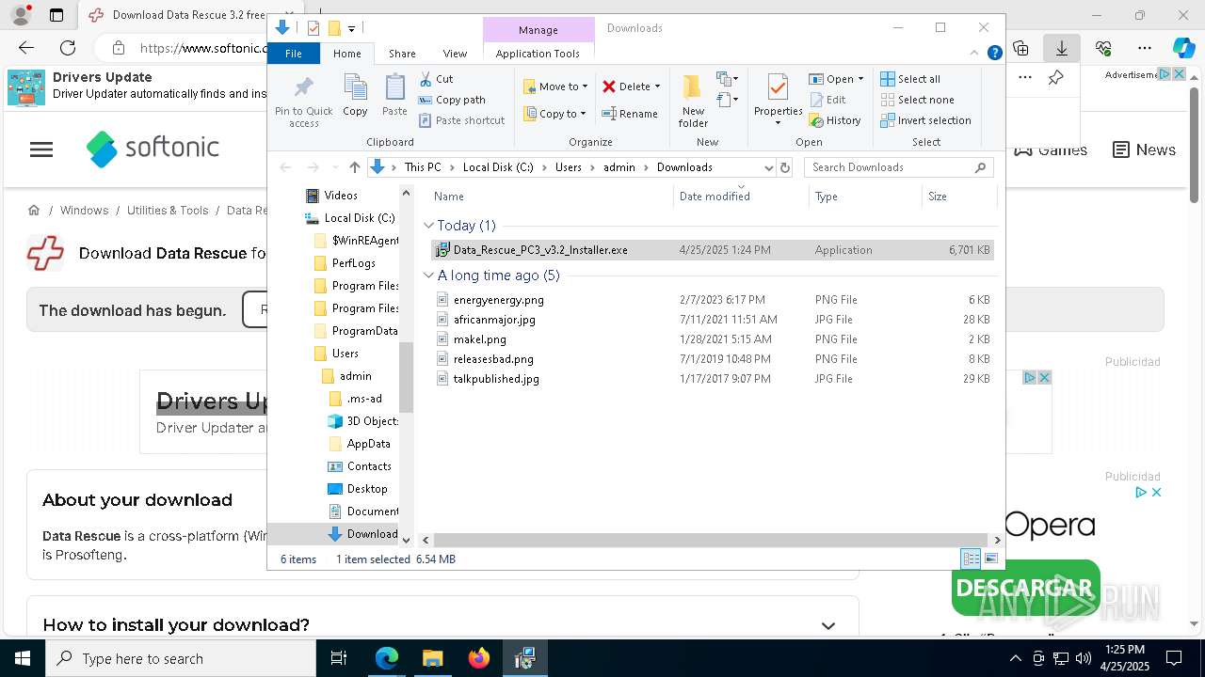Image resolution: width=1205 pixels, height=677 pixels.
Task: Refresh the Softonic page in Edge
Action: pos(68,48)
